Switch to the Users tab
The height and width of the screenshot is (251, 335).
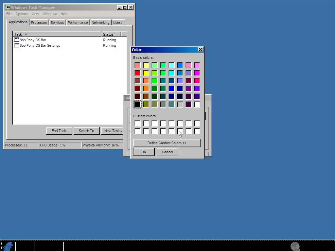point(118,23)
